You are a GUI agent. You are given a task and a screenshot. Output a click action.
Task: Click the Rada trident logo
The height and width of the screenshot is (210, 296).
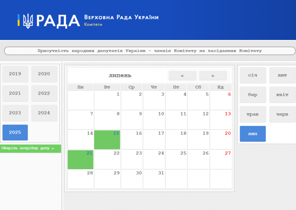click(28, 21)
